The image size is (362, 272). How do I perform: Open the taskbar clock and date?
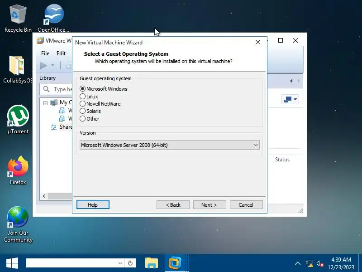click(341, 263)
